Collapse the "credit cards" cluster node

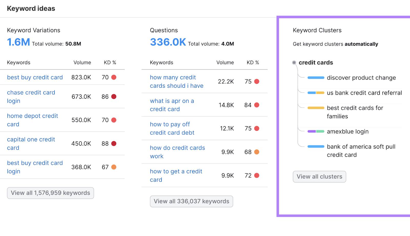click(293, 62)
